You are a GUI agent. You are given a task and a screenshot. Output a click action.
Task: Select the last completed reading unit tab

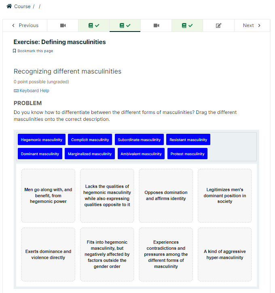(x=187, y=25)
